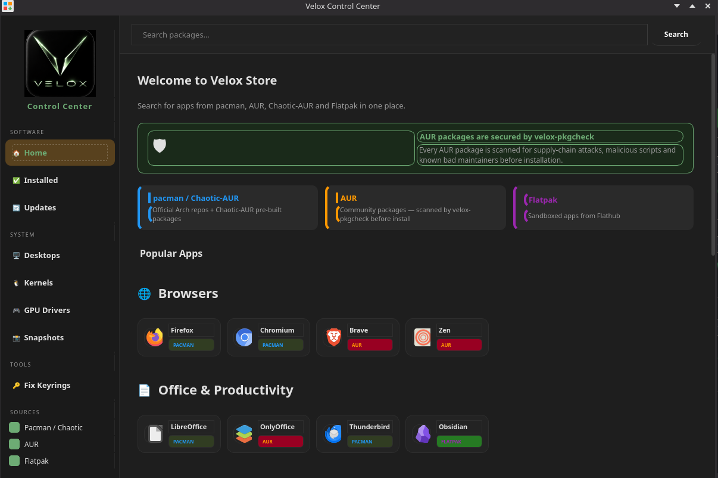Open the Fix Keyrings tool
The image size is (718, 478).
[60, 385]
